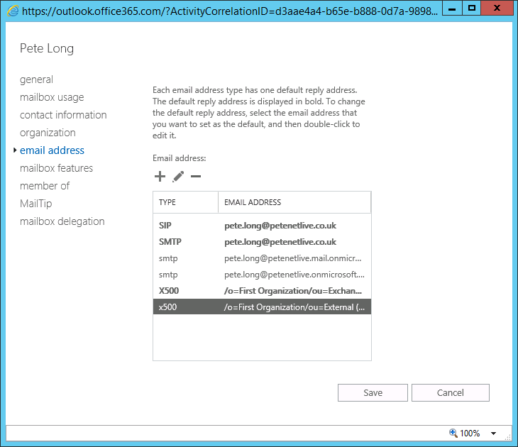This screenshot has width=518, height=447.
Task: Open the mailbox delegation section
Action: (62, 221)
